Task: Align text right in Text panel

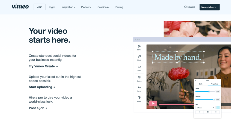Action: click(216, 112)
